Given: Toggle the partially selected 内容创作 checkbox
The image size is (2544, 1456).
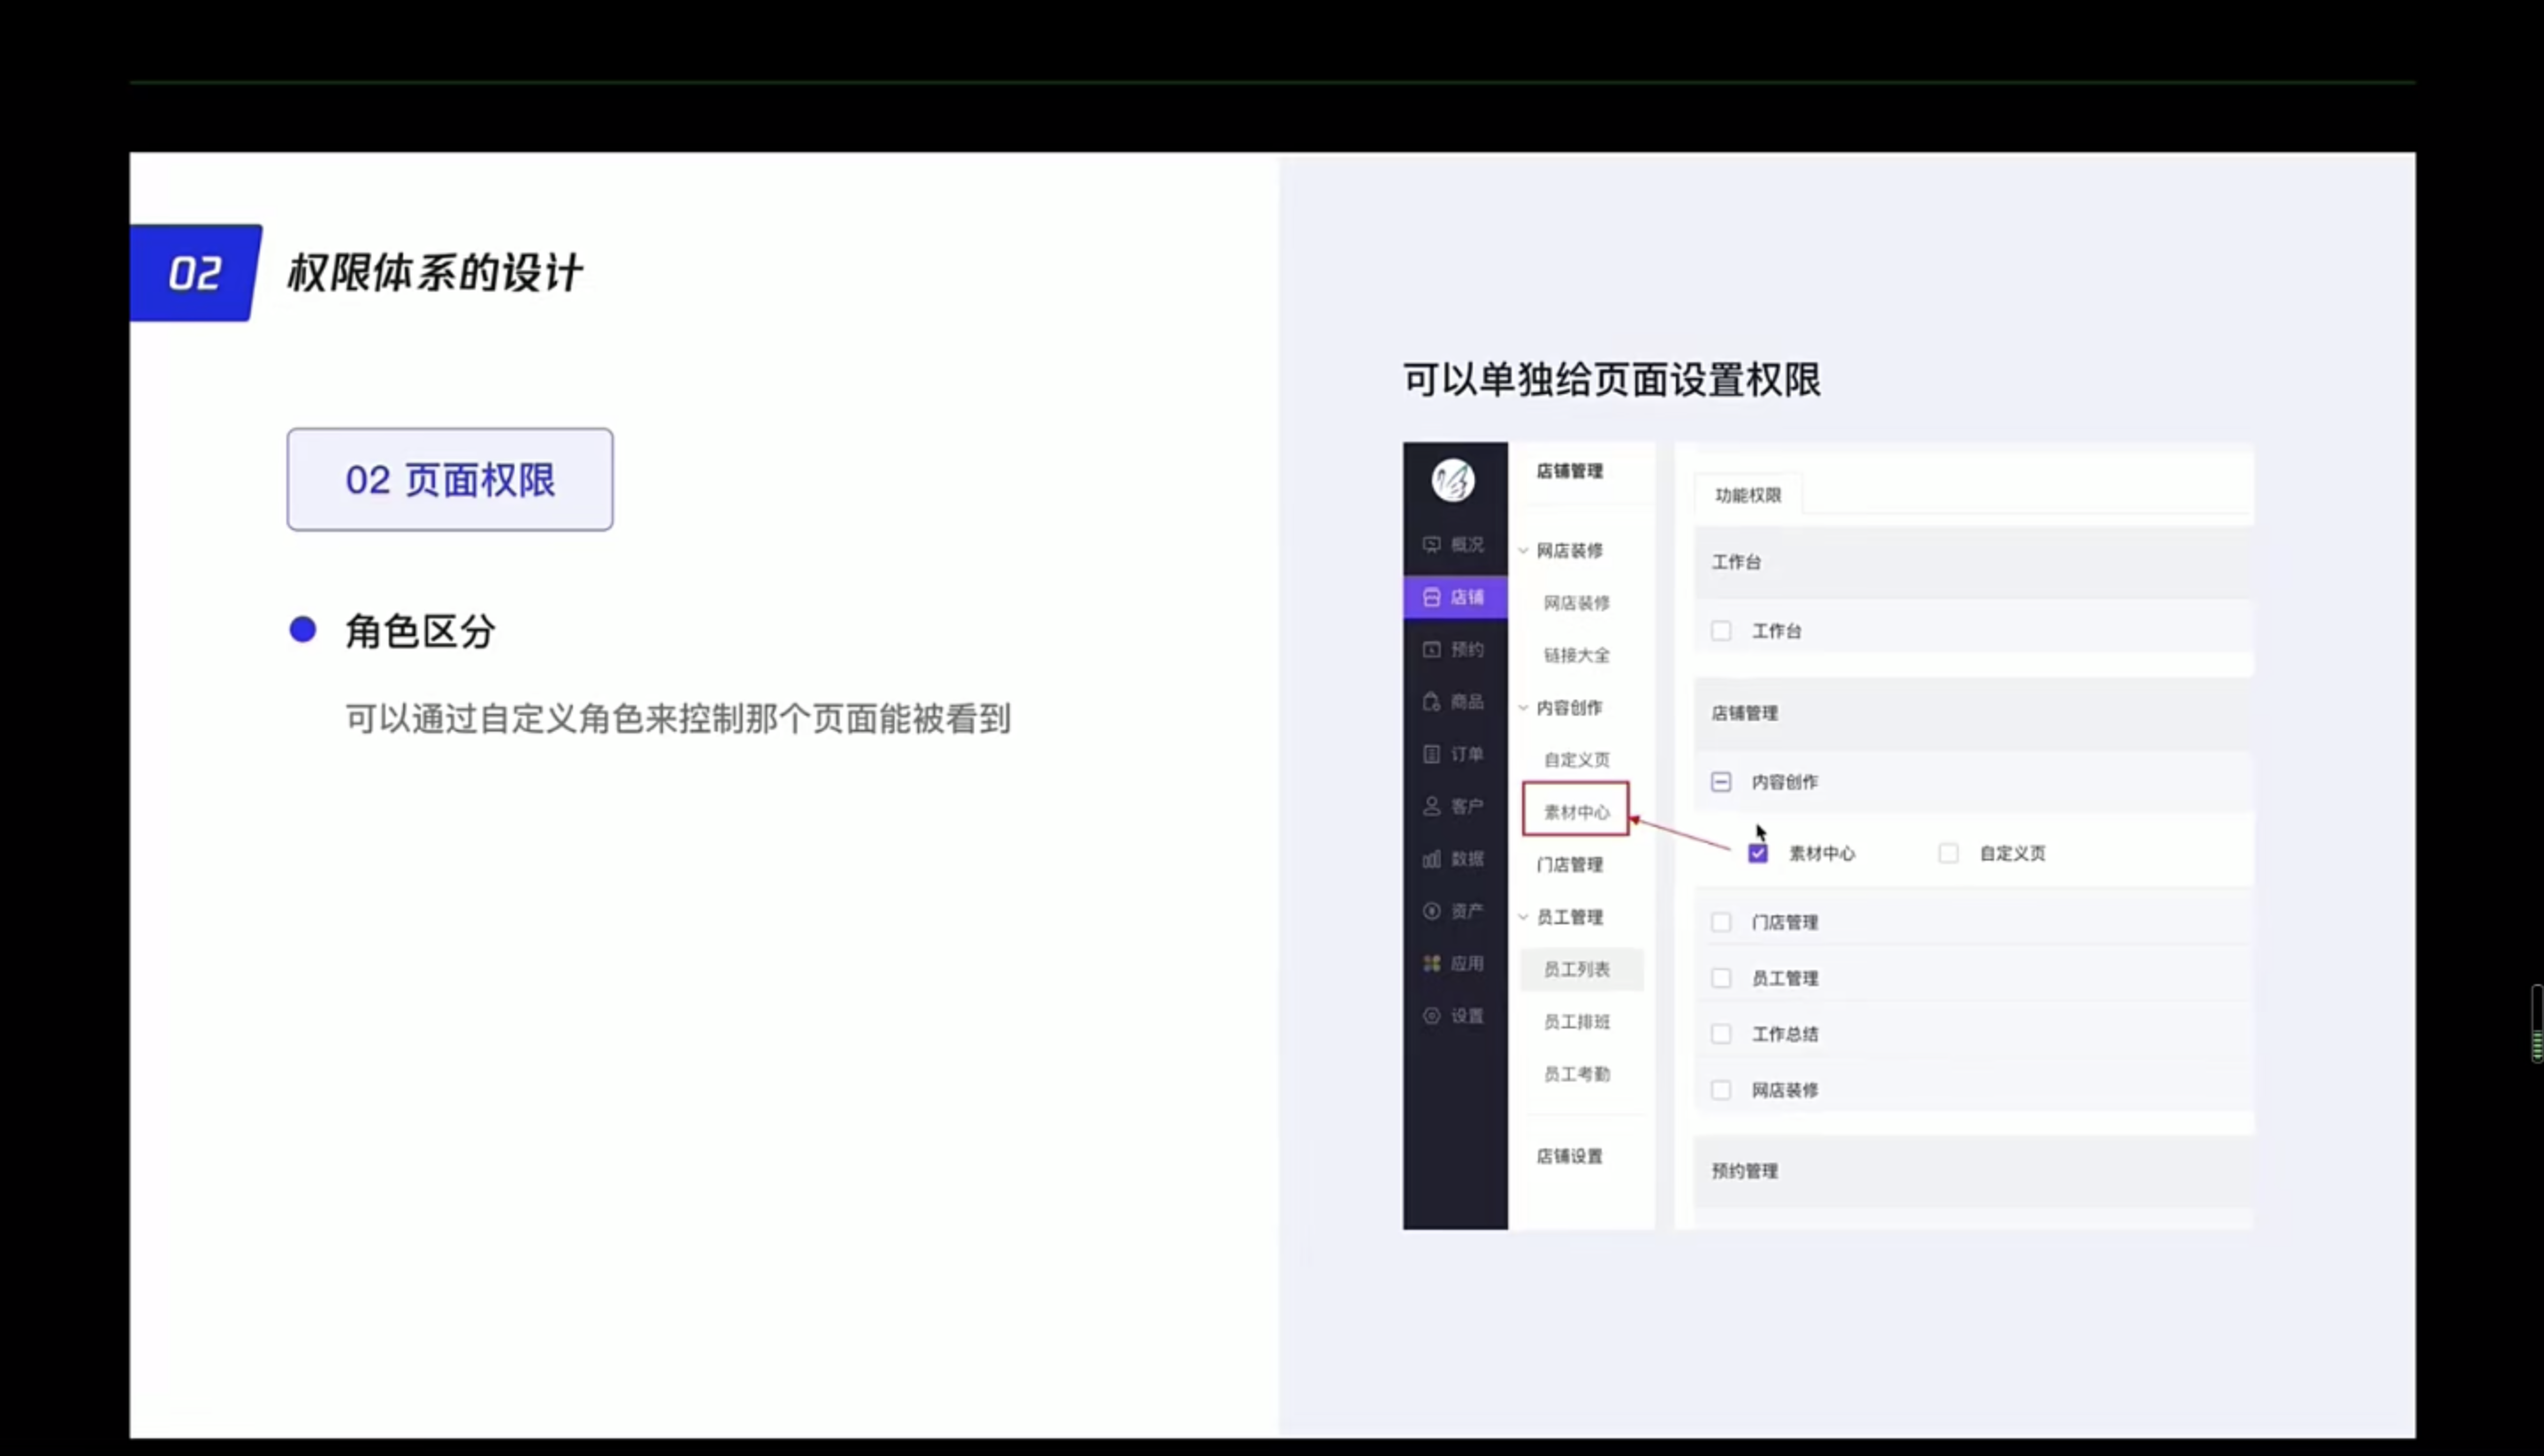Looking at the screenshot, I should pos(1721,782).
